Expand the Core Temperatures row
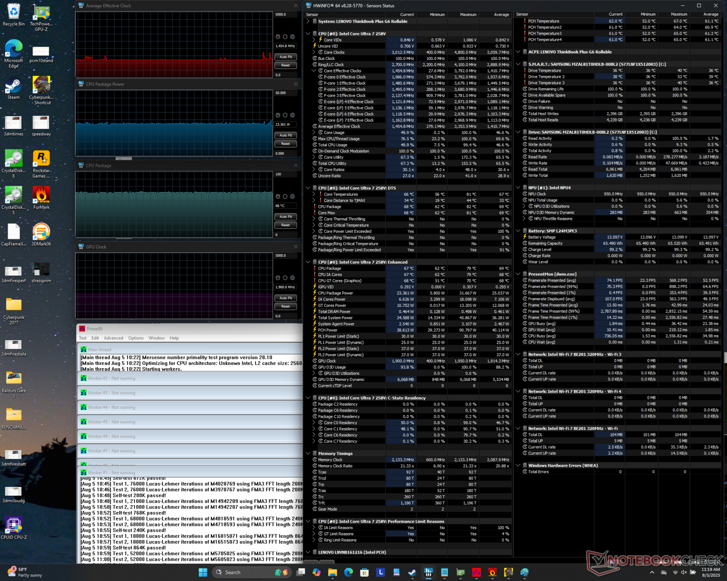 click(x=314, y=194)
